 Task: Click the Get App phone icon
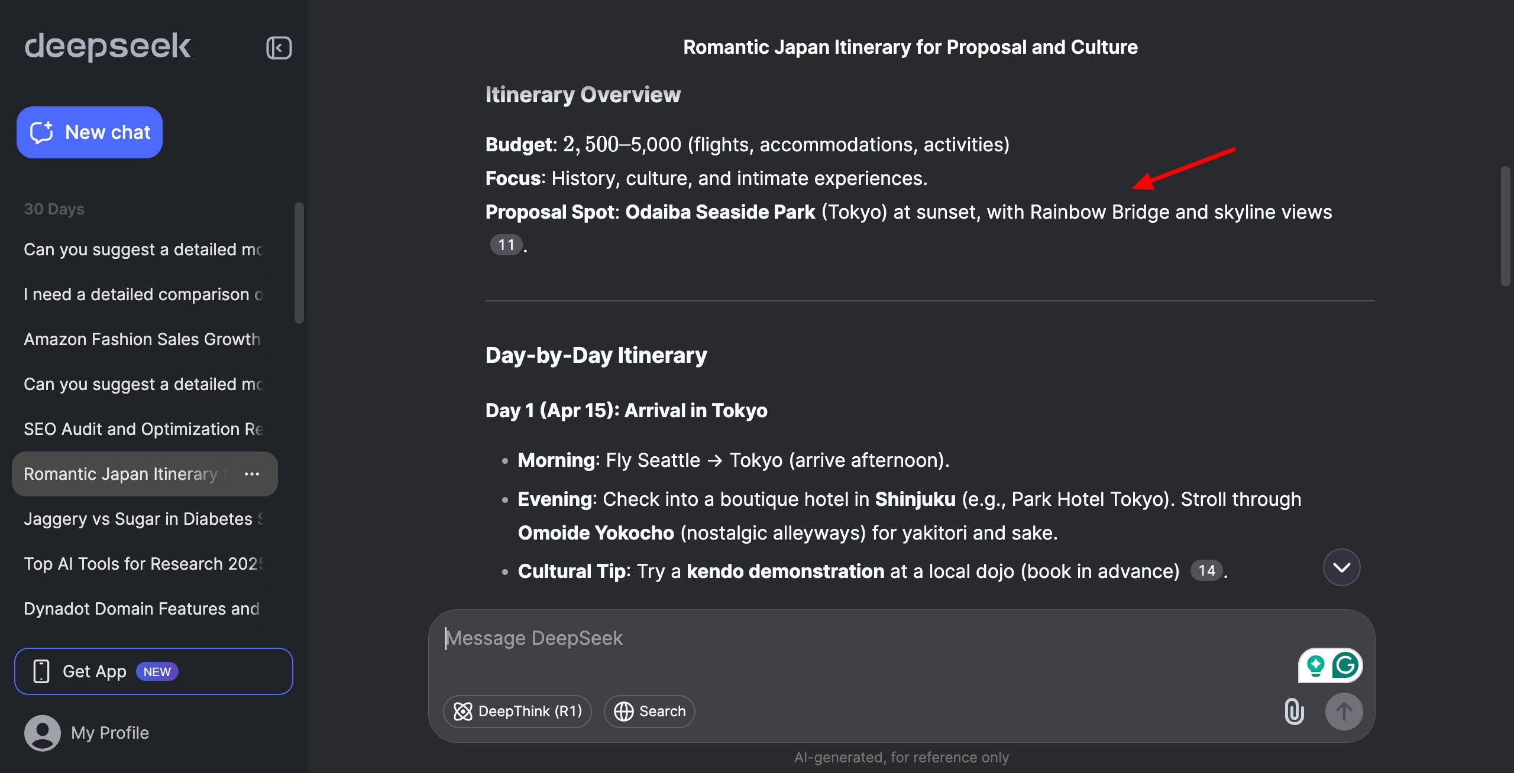(x=41, y=671)
